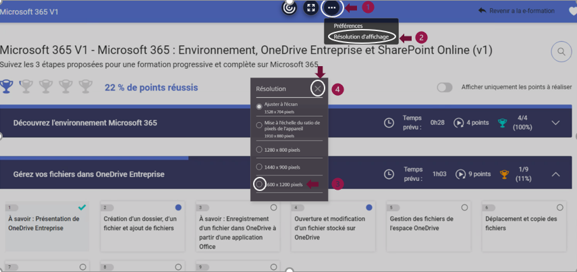Click the blue dot on card 4
Image resolution: width=577 pixels, height=272 pixels.
(369, 208)
